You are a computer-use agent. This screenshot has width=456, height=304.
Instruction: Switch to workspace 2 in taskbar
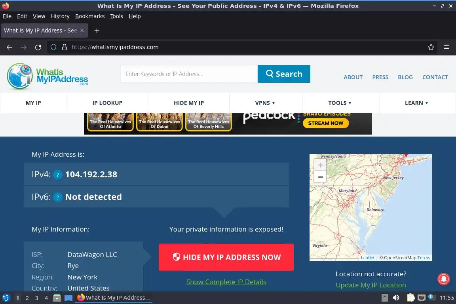coord(27,298)
